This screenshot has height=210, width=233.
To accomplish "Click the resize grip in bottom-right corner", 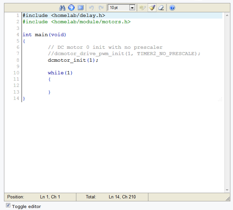I will [228, 198].
